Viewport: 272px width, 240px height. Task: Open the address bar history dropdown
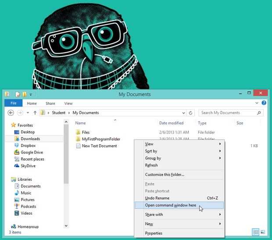(183, 113)
